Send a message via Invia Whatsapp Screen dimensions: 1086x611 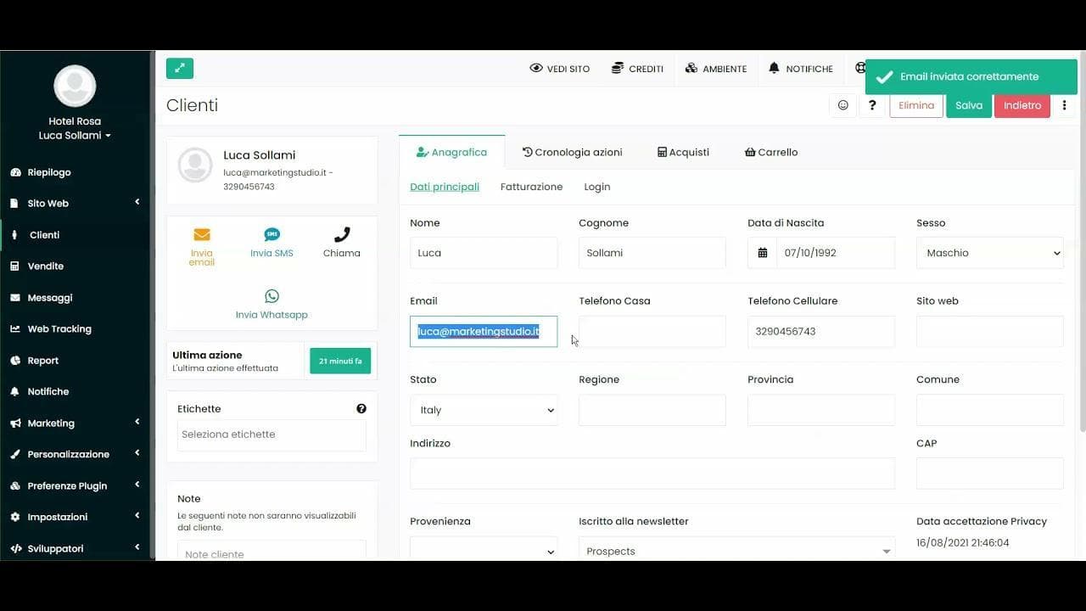pyautogui.click(x=271, y=303)
